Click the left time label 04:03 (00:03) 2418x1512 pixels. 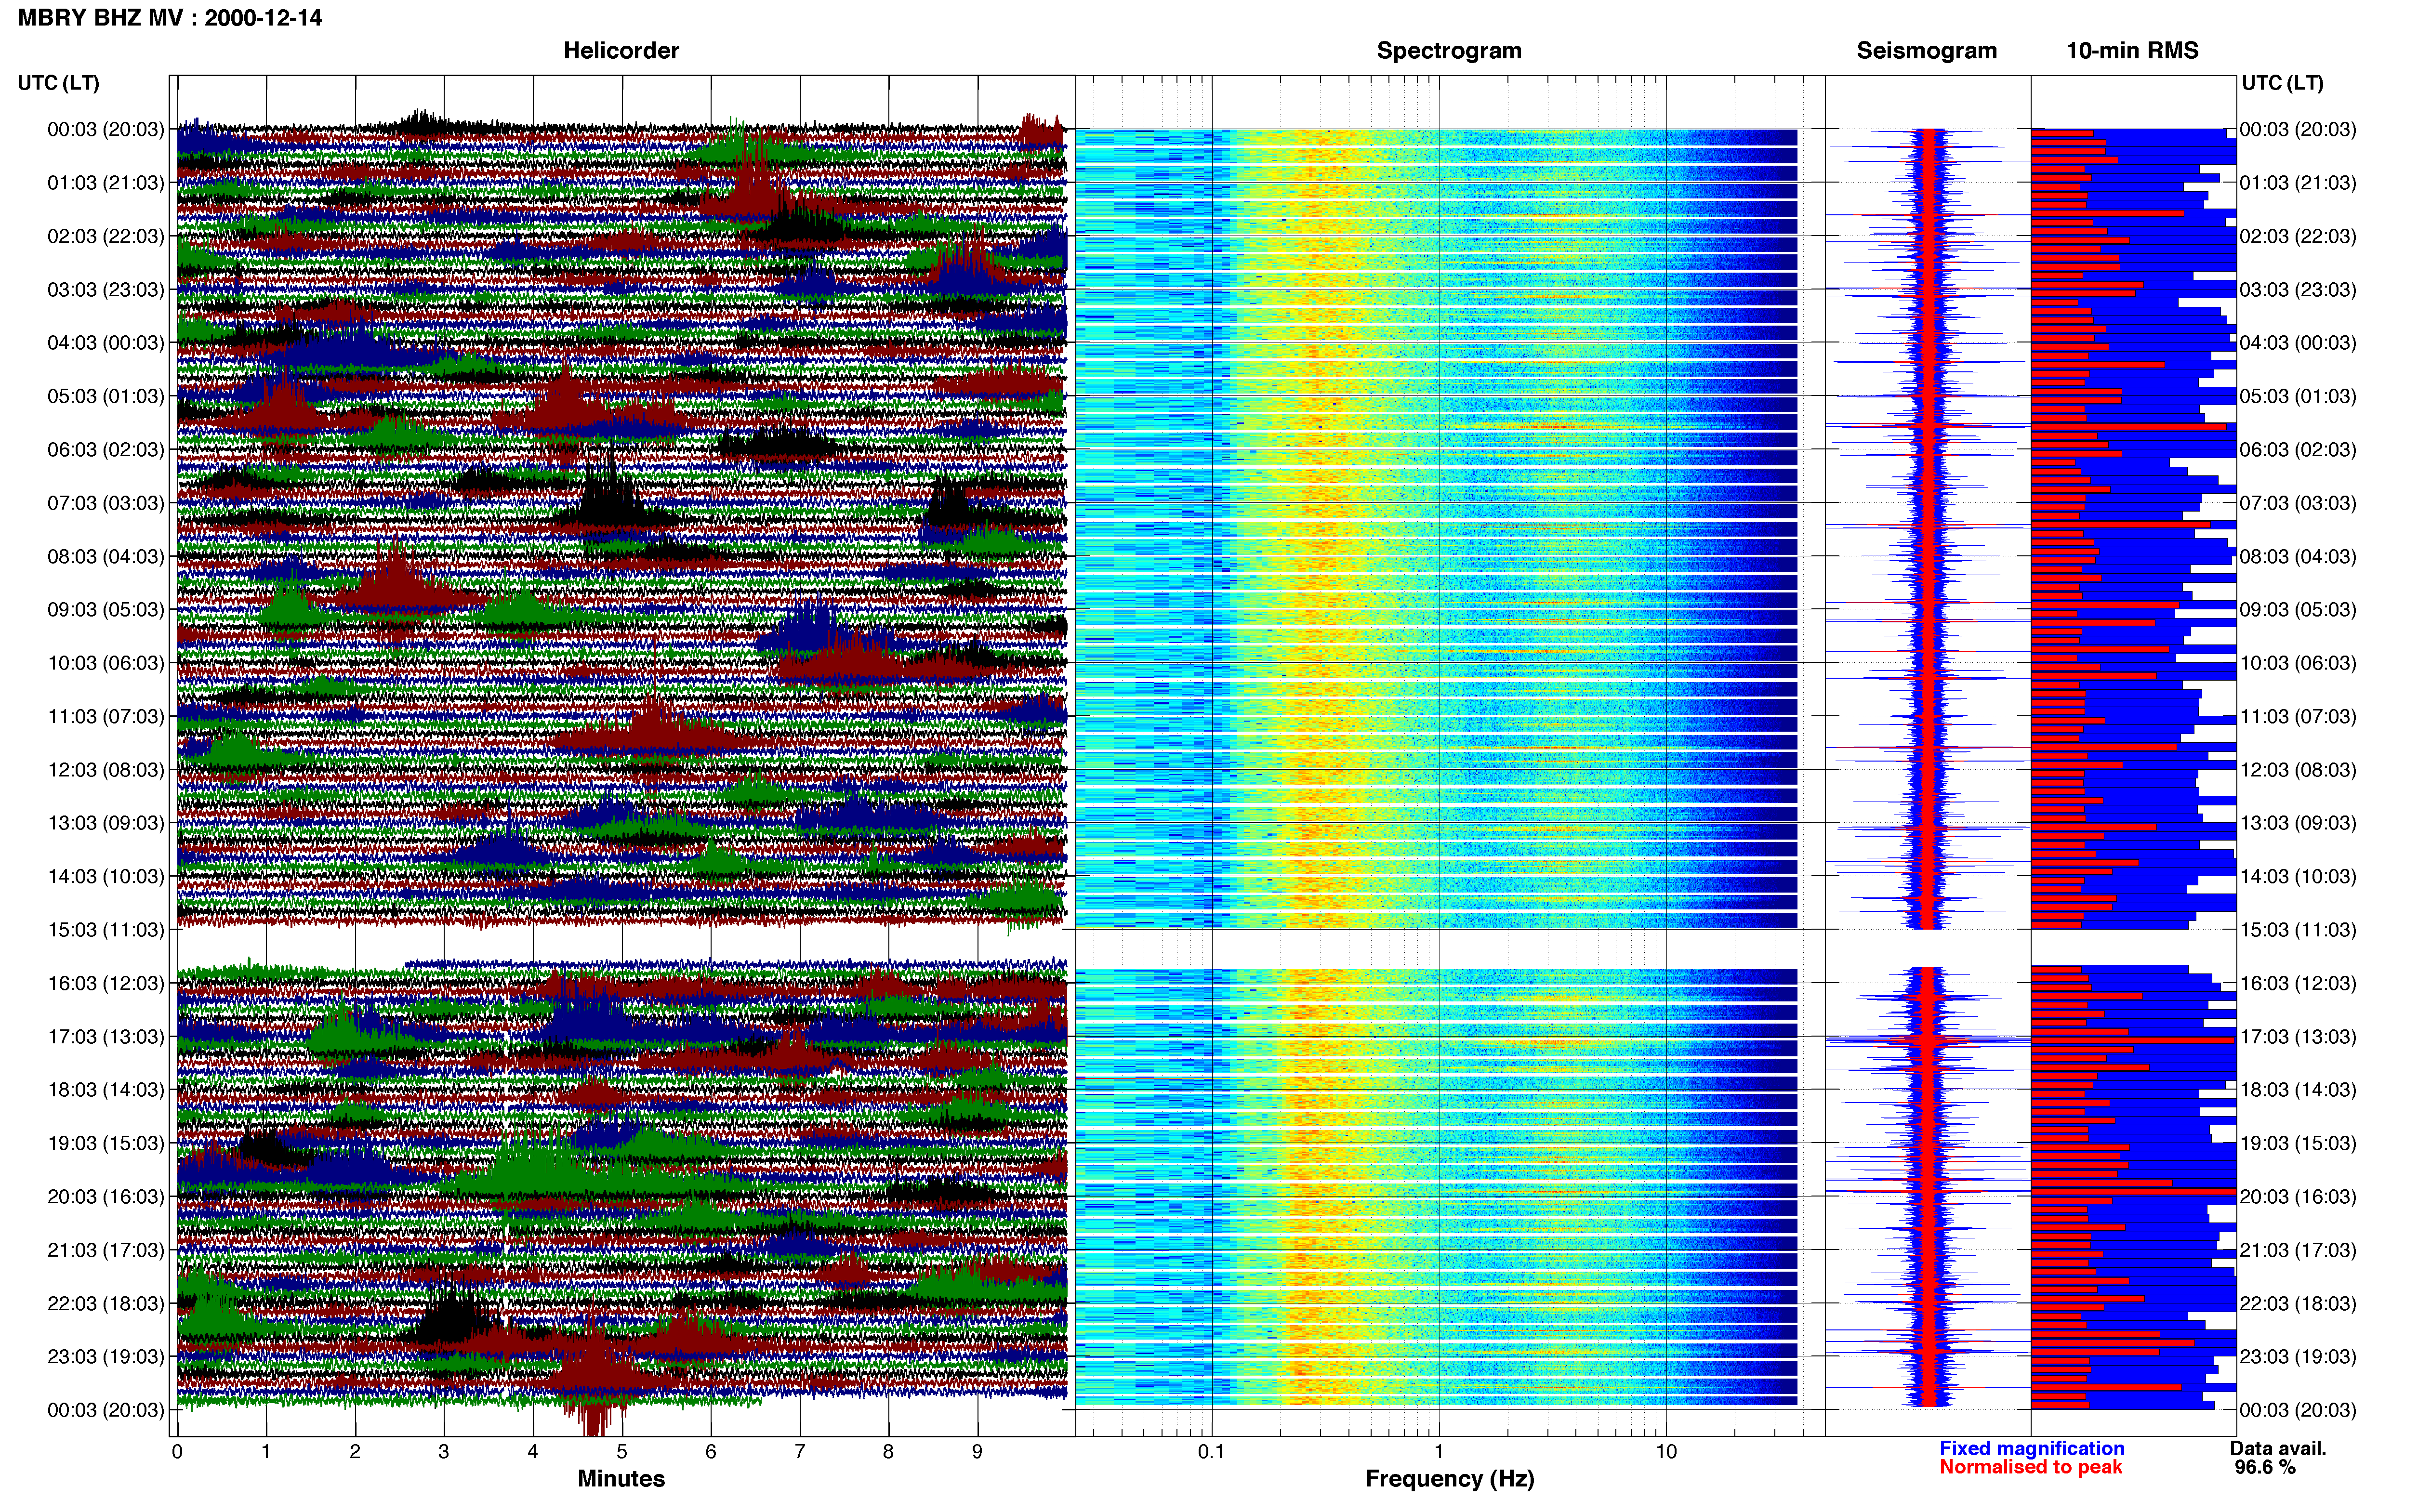click(x=106, y=343)
